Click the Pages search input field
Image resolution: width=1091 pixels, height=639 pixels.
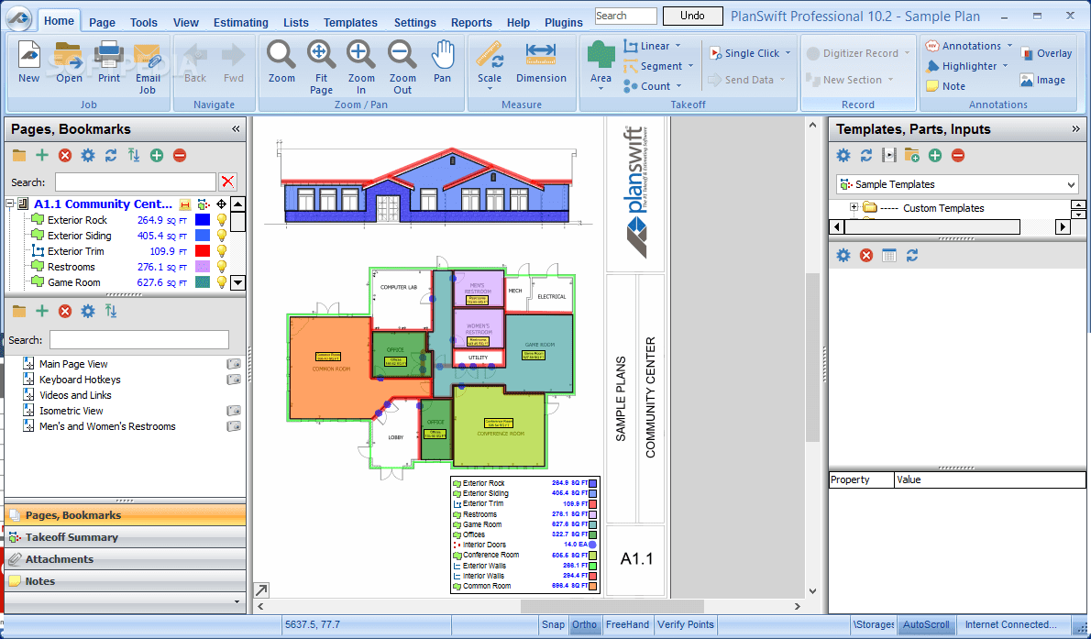point(135,182)
